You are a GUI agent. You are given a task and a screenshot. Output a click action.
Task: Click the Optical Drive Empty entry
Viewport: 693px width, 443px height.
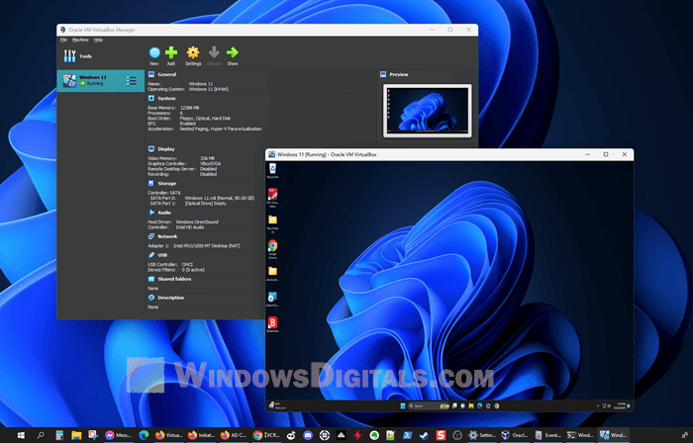coord(206,204)
